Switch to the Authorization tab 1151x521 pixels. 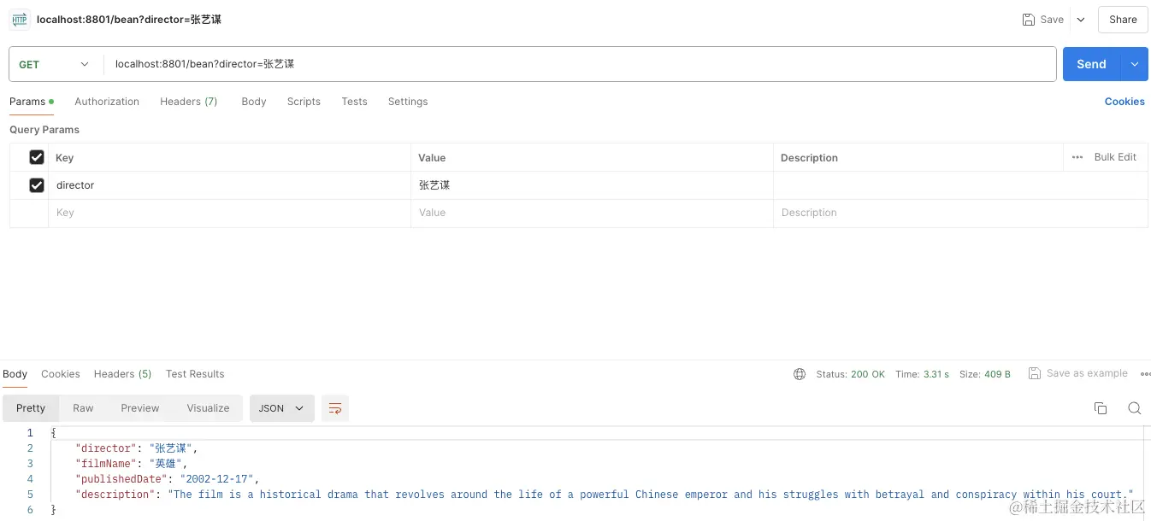(107, 102)
